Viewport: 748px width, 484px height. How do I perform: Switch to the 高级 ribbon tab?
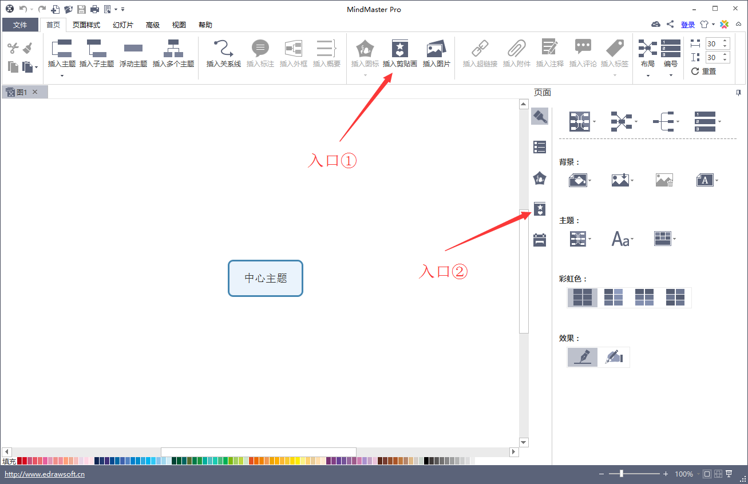[x=153, y=25]
